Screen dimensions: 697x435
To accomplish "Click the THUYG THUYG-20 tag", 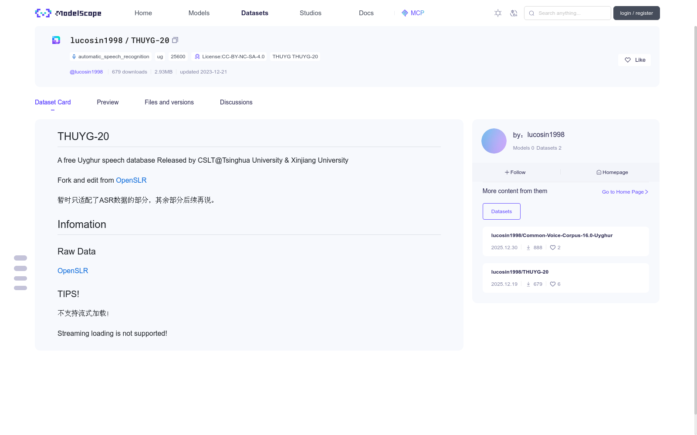I will (295, 57).
